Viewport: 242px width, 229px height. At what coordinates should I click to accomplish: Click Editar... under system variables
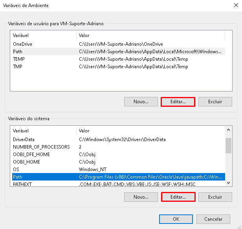tap(178, 197)
